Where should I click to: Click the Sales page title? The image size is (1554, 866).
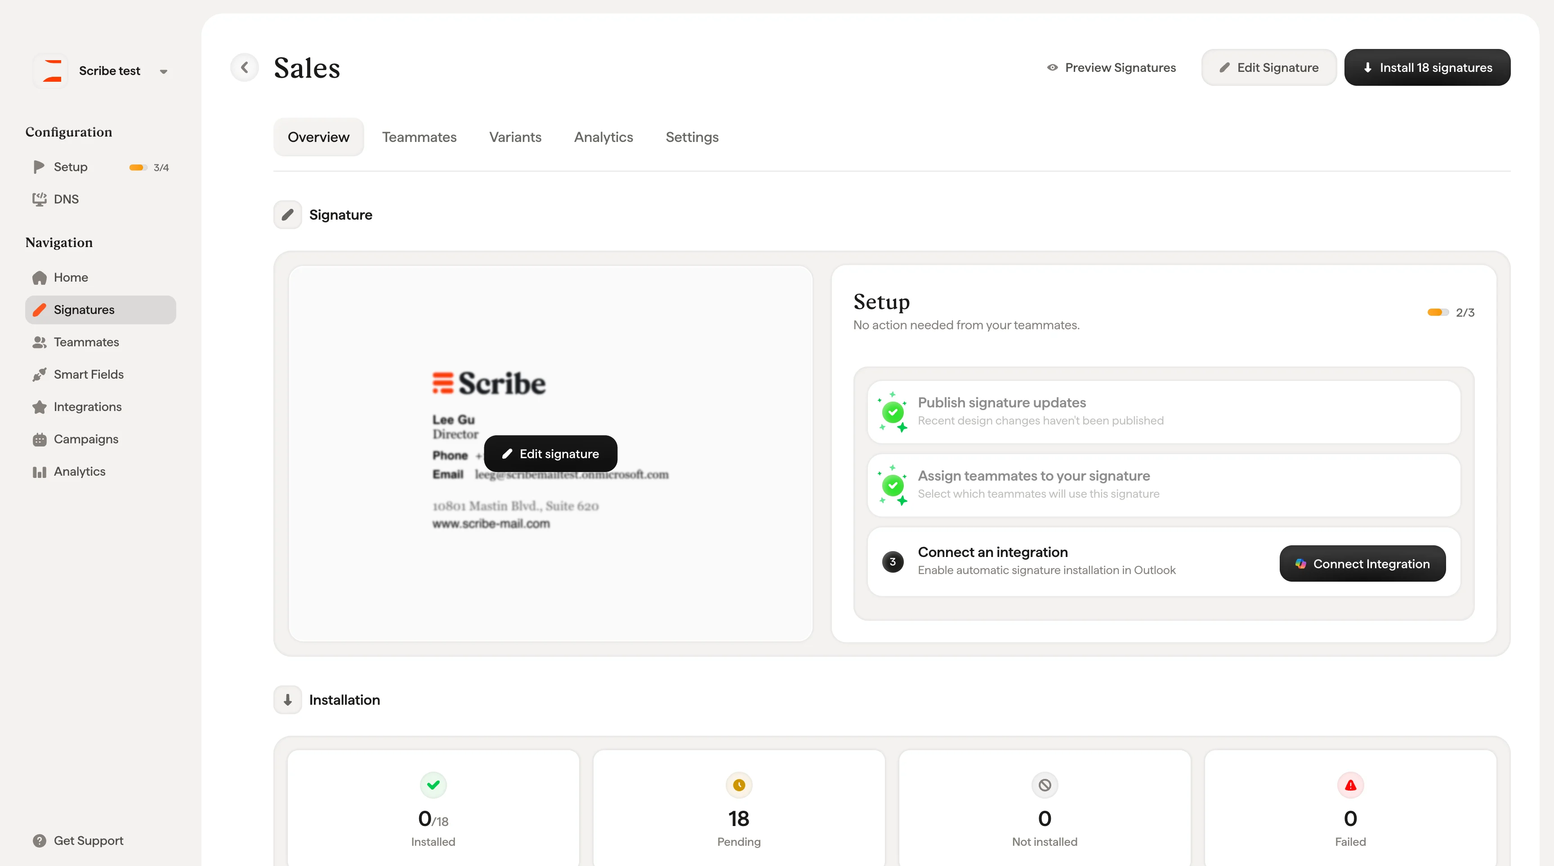point(307,68)
